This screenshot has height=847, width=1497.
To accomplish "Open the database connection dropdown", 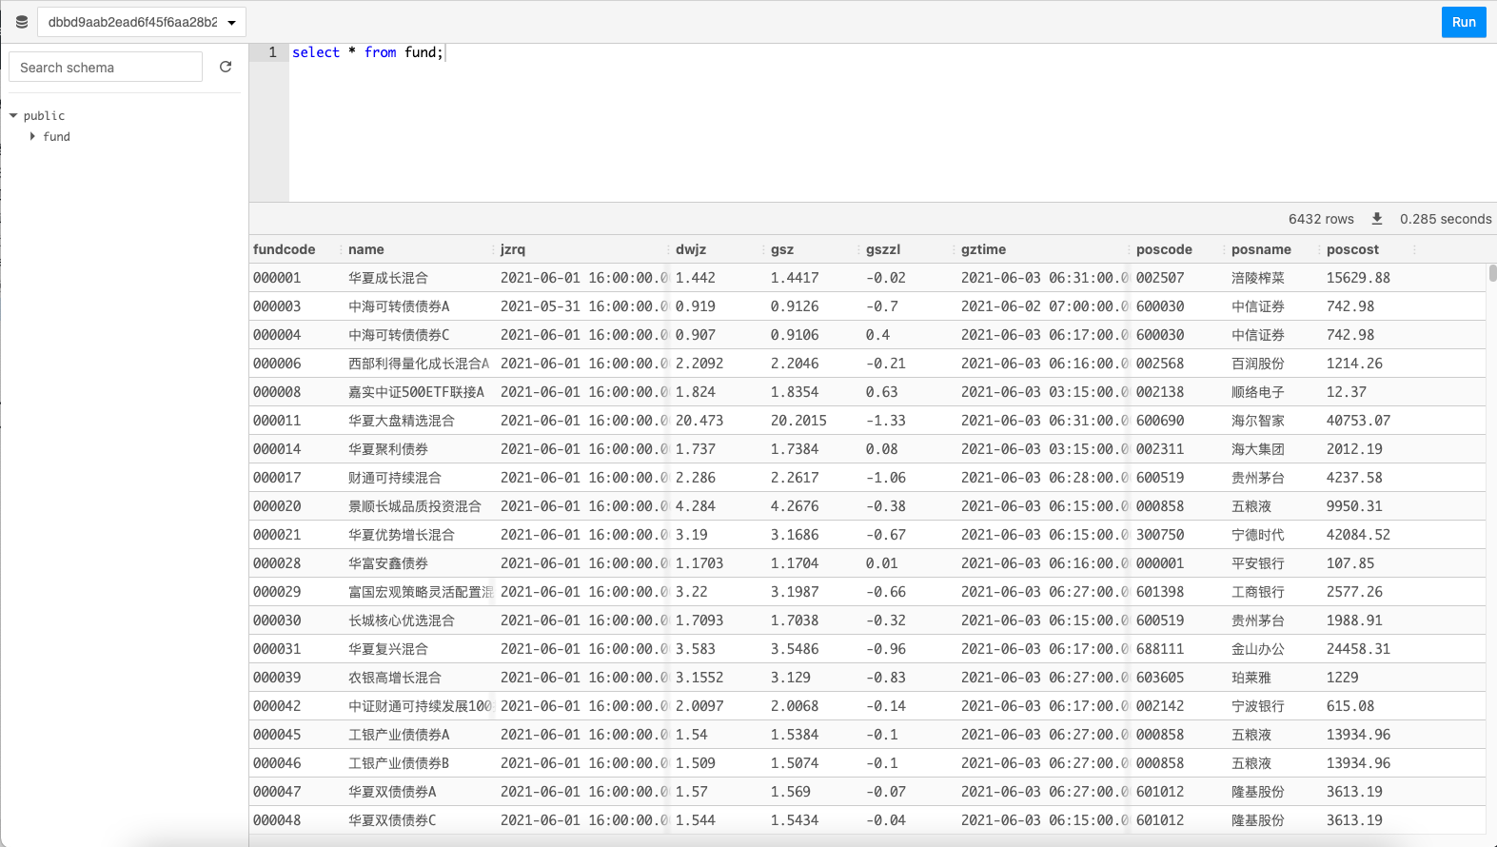I will pyautogui.click(x=142, y=22).
